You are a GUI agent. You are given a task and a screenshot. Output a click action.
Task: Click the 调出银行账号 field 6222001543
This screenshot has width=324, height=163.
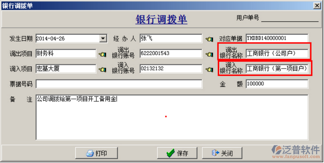click(171, 54)
